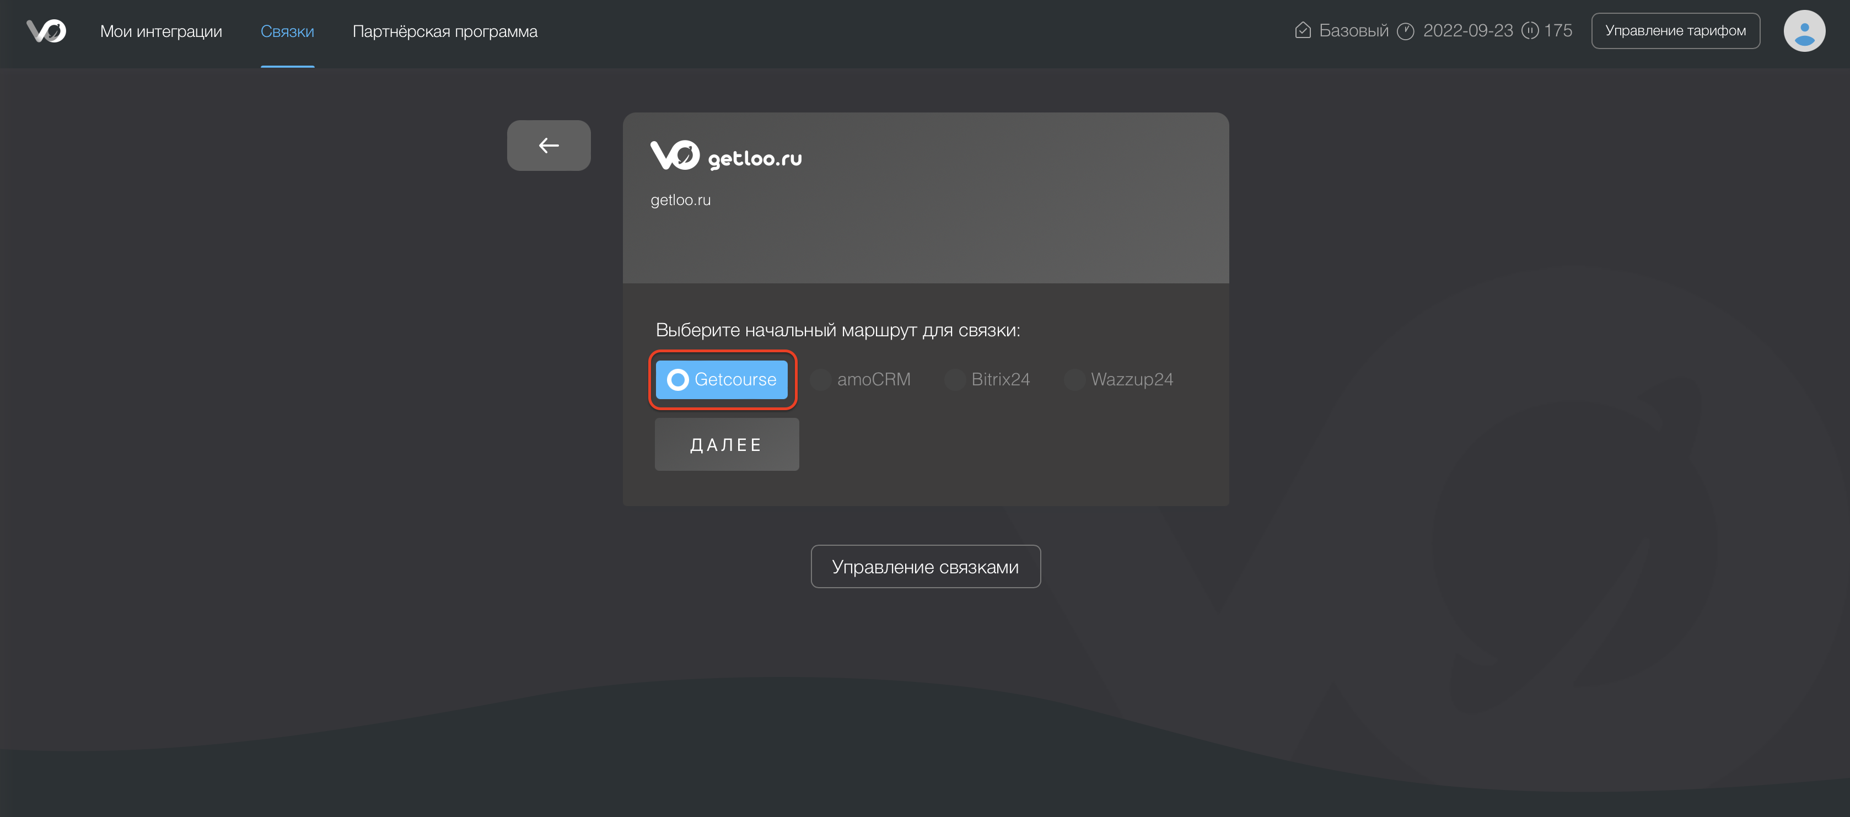
Task: Click the Базовый tariff label
Action: (x=1354, y=31)
